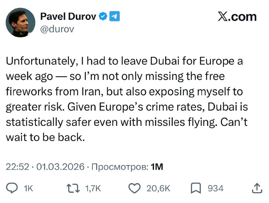Open the @durov handle link
The width and height of the screenshot is (269, 203).
[57, 29]
